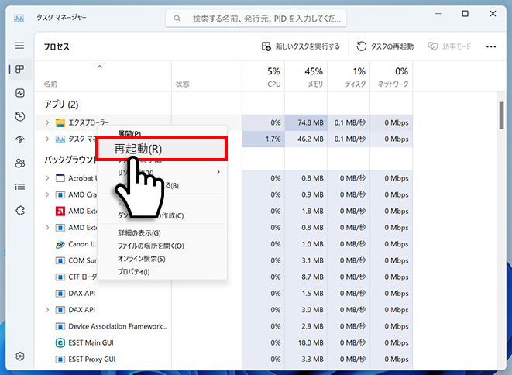This screenshot has height=375, width=512.
Task: Open the Services puzzle icon in sidebar
Action: (x=20, y=211)
